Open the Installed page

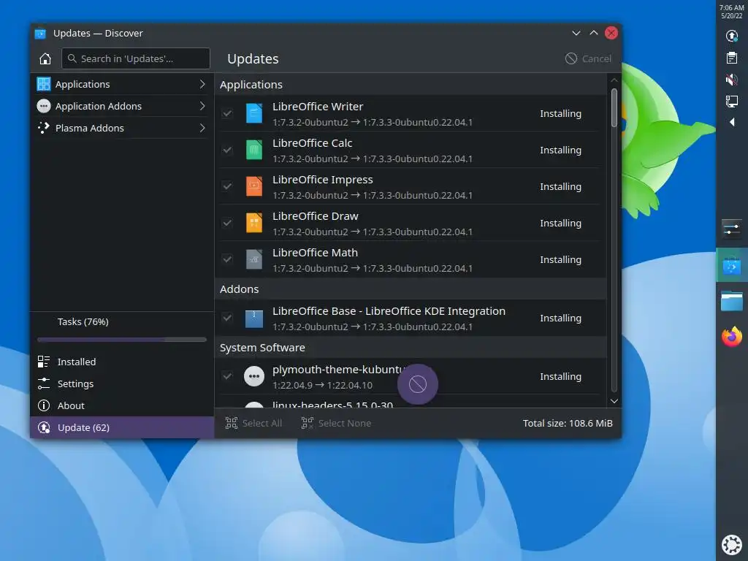point(122,362)
